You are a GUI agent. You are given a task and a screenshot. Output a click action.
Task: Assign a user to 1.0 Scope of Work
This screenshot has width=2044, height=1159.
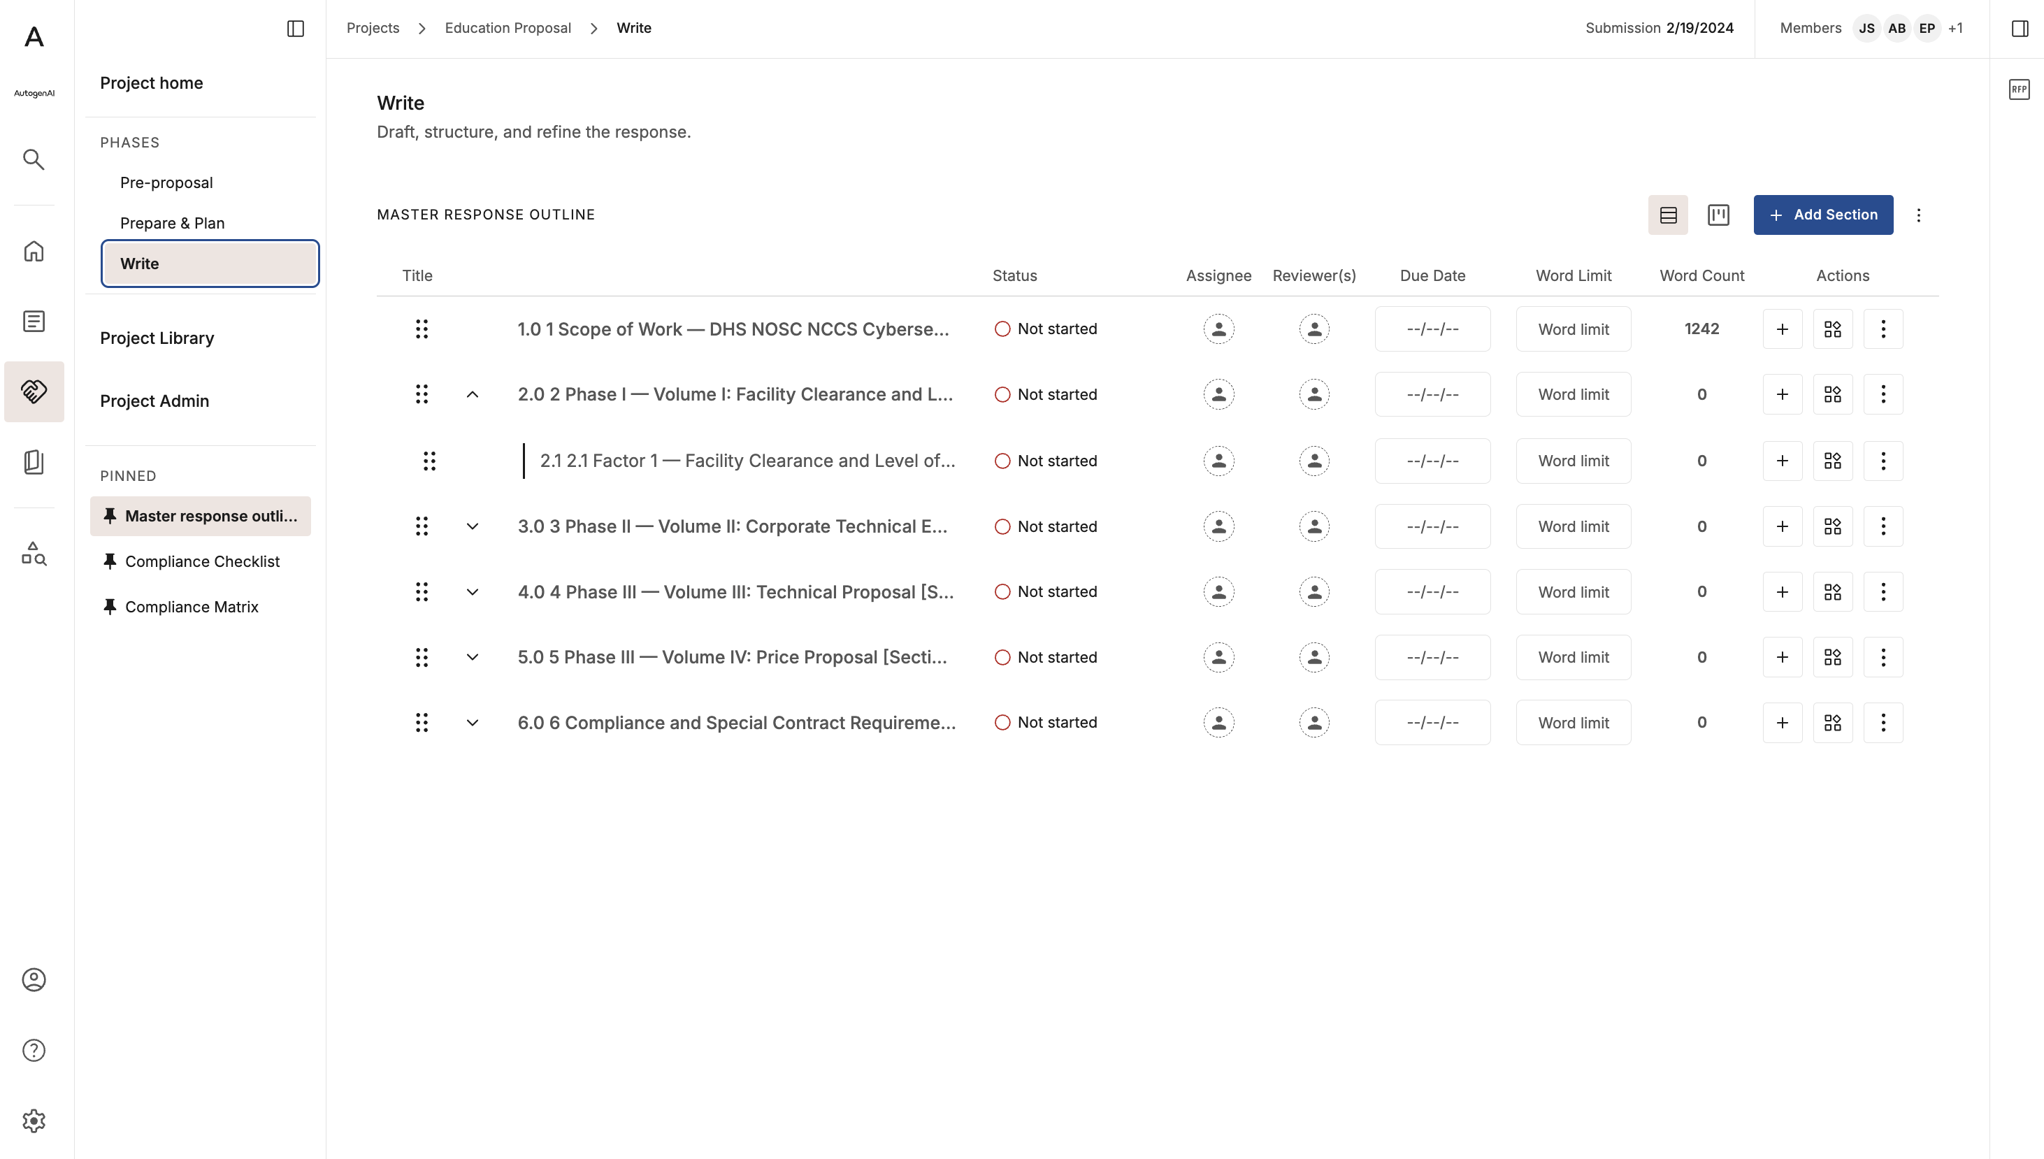[1218, 329]
